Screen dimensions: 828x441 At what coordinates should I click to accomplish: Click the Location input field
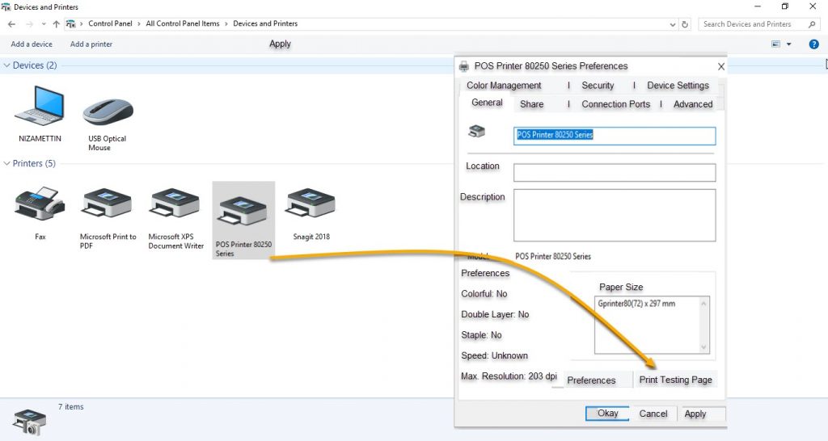point(615,173)
